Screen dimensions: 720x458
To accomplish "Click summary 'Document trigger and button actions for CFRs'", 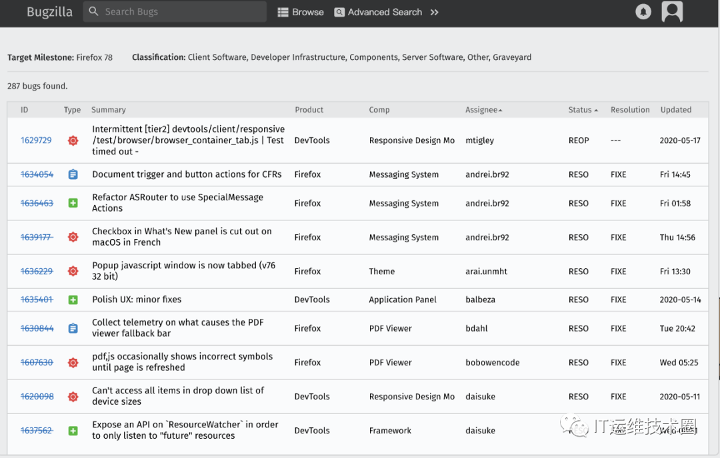I will click(x=187, y=174).
